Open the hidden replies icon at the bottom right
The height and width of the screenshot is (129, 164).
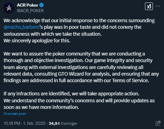(x=158, y=123)
